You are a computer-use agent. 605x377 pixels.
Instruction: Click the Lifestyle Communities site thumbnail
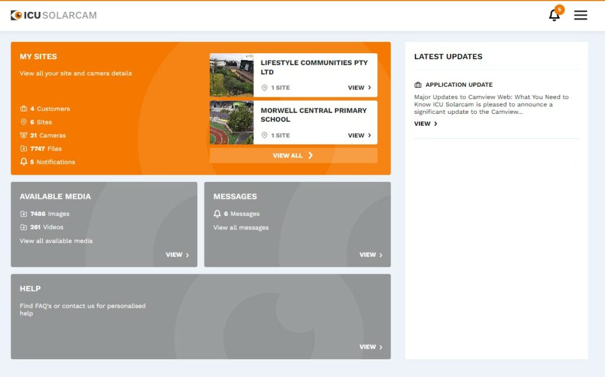tap(232, 75)
